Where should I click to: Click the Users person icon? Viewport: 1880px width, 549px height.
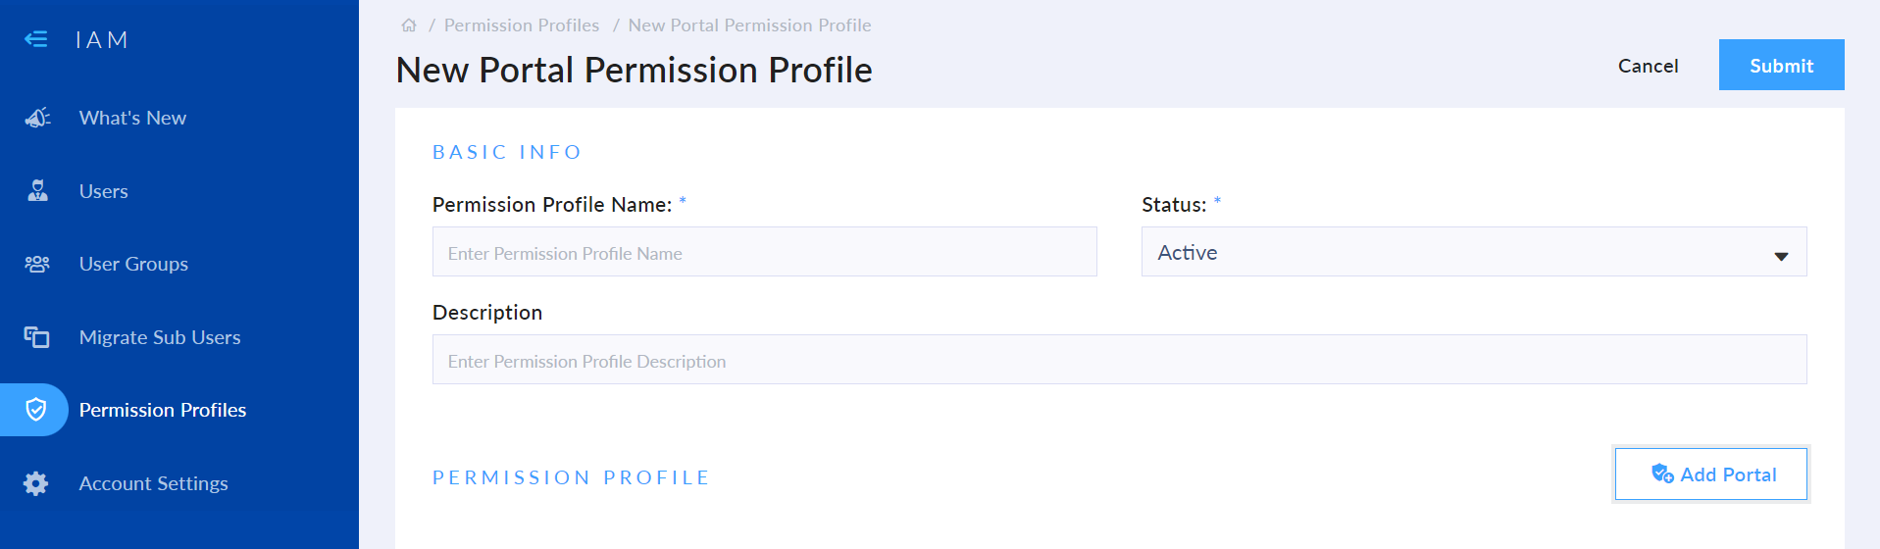[x=37, y=191]
